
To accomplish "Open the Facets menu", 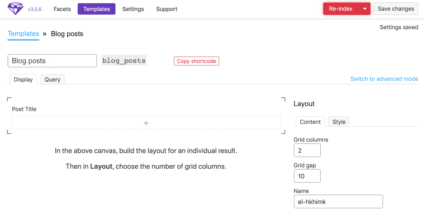I will [62, 9].
